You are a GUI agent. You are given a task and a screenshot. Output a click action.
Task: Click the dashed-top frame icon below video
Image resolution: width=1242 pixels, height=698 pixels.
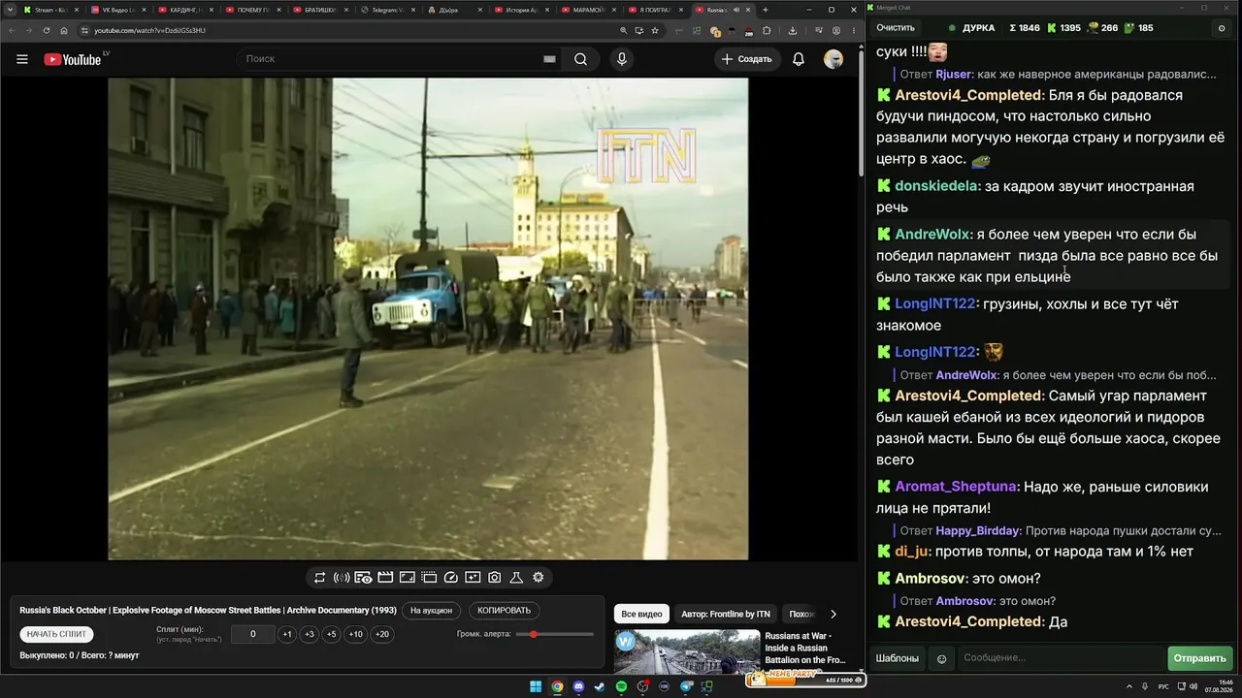429,578
